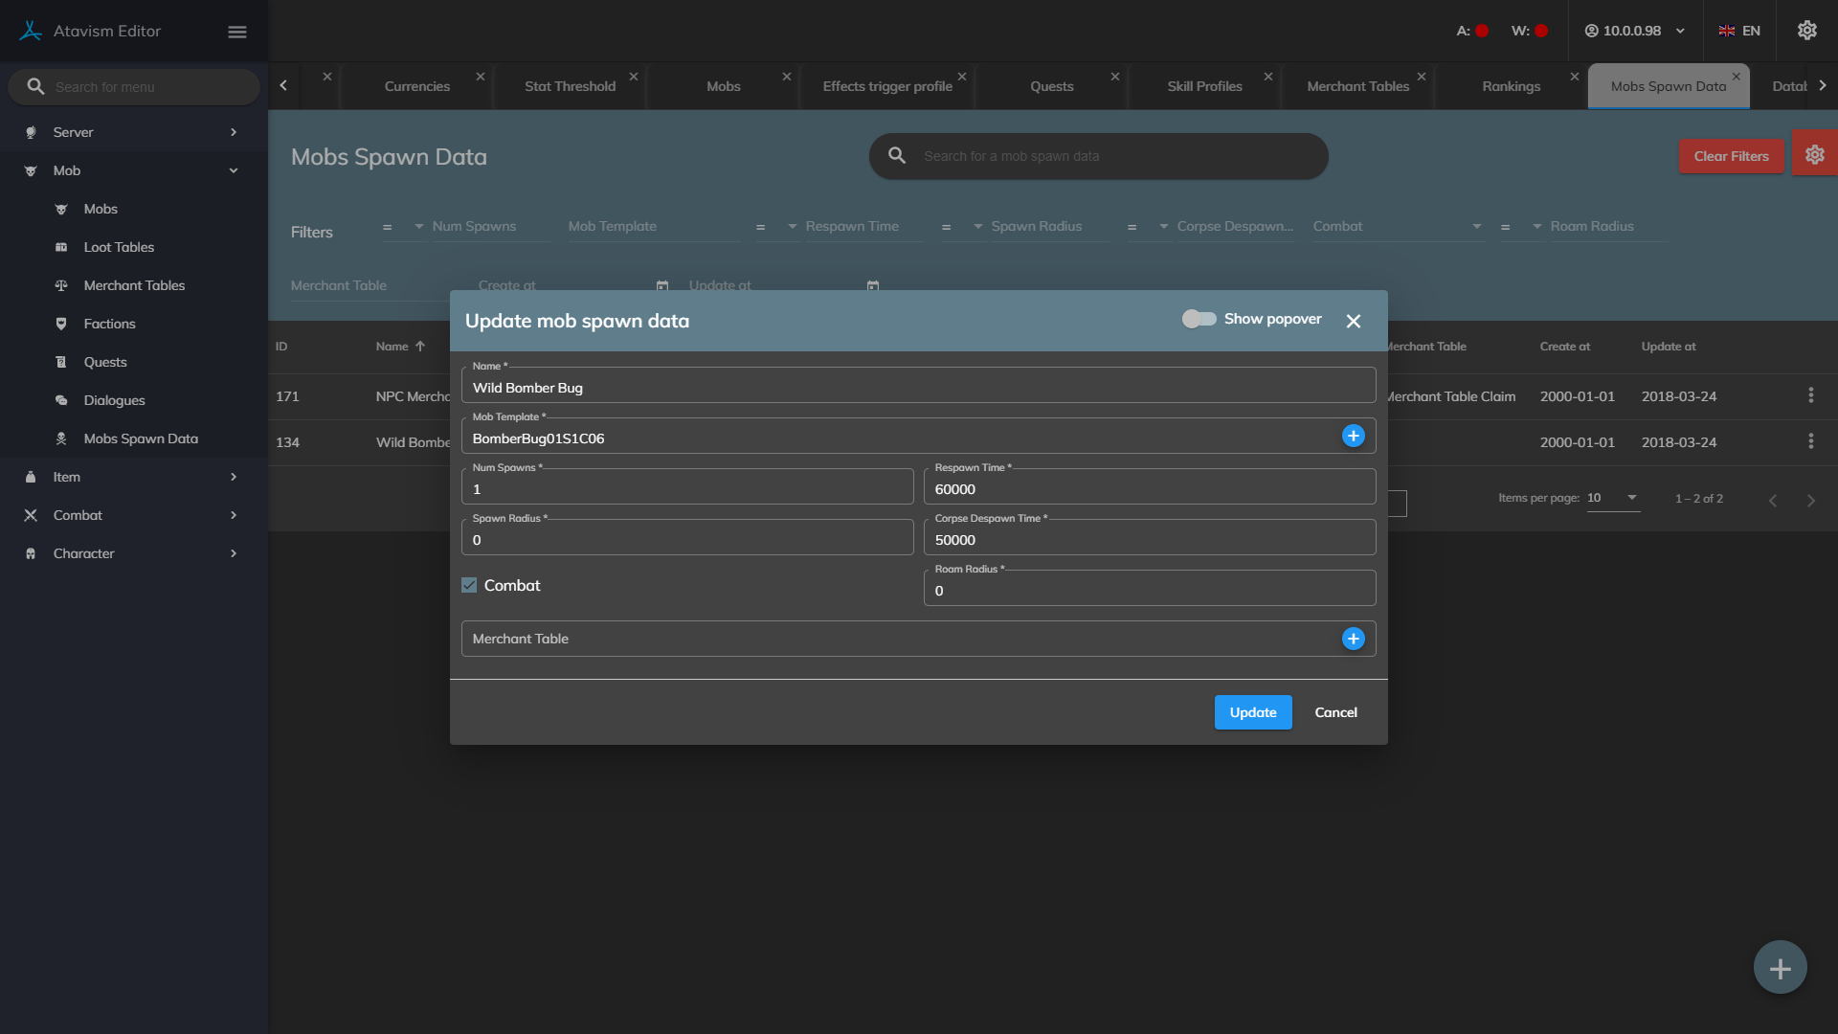This screenshot has width=1838, height=1034.
Task: Click into the Respawn Time input field
Action: [x=1149, y=489]
